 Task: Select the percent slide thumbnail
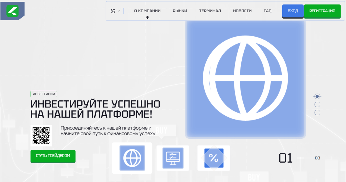click(x=214, y=158)
